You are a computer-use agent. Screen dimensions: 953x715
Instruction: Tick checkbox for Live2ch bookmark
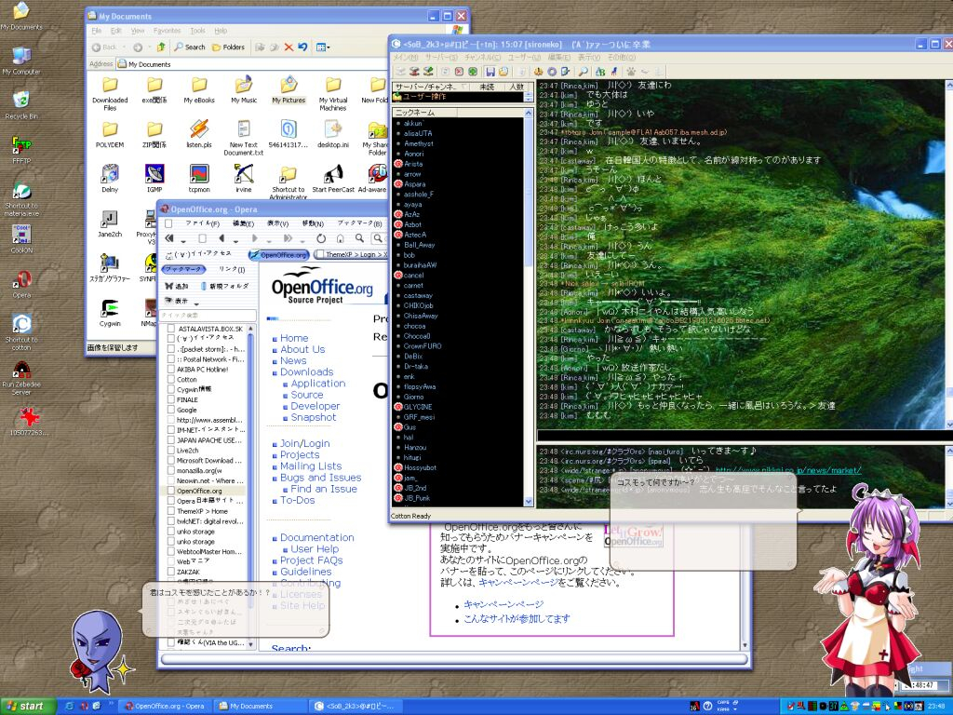[171, 451]
